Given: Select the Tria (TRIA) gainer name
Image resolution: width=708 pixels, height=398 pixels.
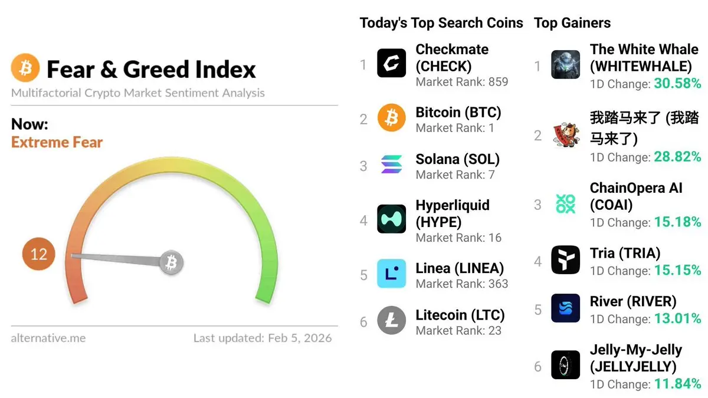Looking at the screenshot, I should [x=625, y=253].
